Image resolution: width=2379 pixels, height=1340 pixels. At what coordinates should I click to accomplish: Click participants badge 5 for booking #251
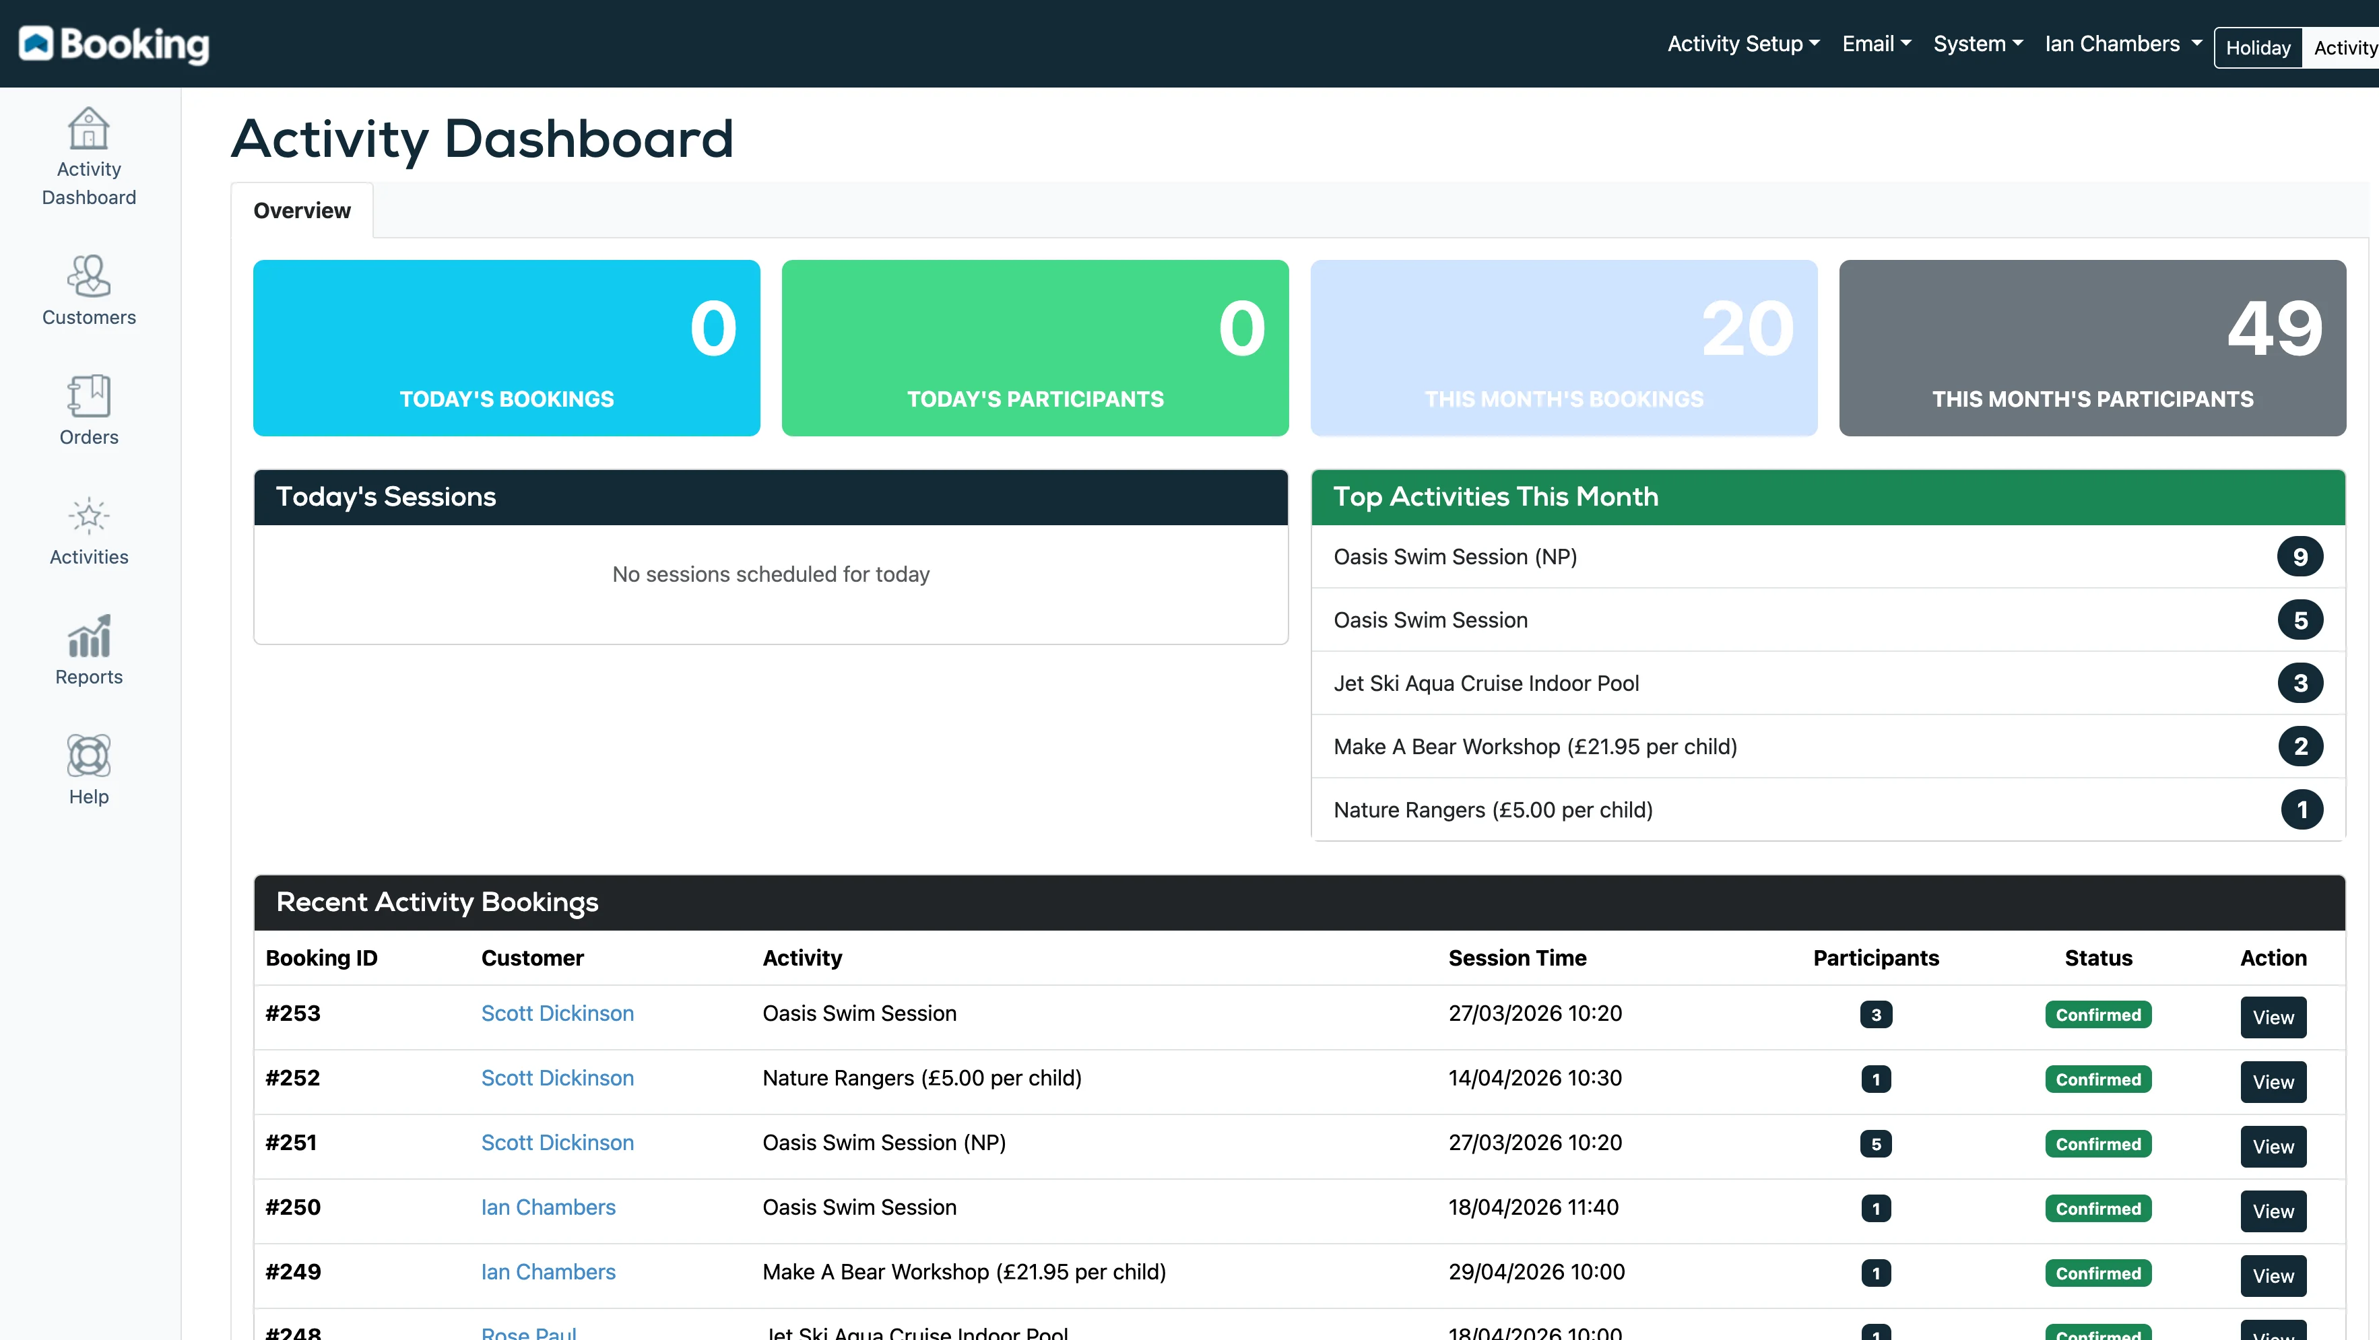(1876, 1144)
